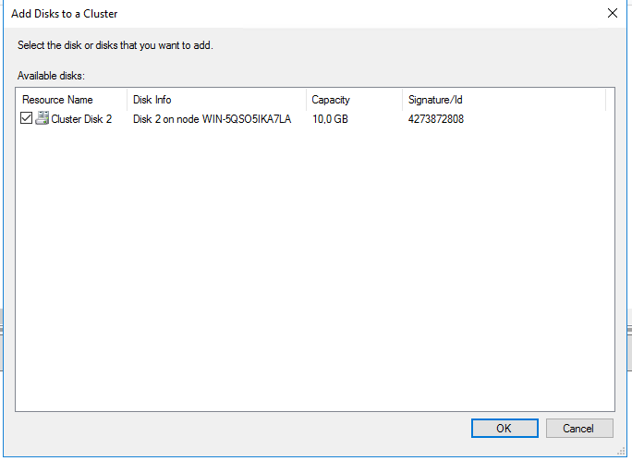Sort by the Capacity column header
Viewport: 632px width, 461px height.
tap(331, 100)
